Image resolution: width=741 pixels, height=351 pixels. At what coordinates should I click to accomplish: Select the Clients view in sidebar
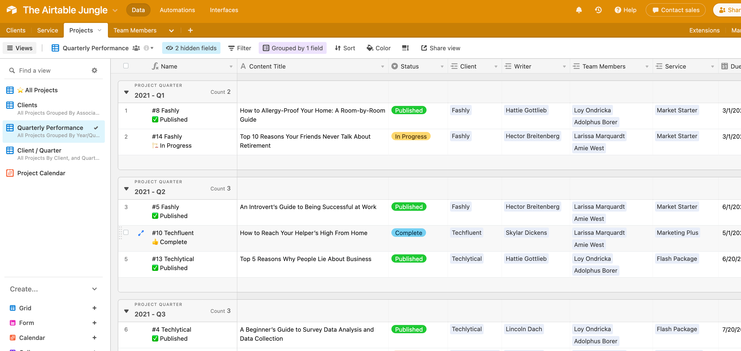tap(53, 108)
